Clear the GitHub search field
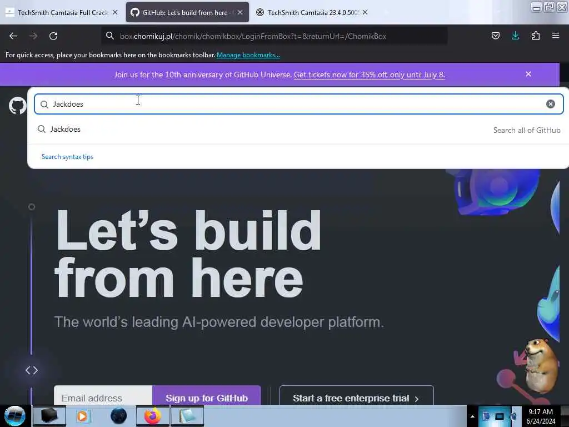569x427 pixels. [x=551, y=104]
